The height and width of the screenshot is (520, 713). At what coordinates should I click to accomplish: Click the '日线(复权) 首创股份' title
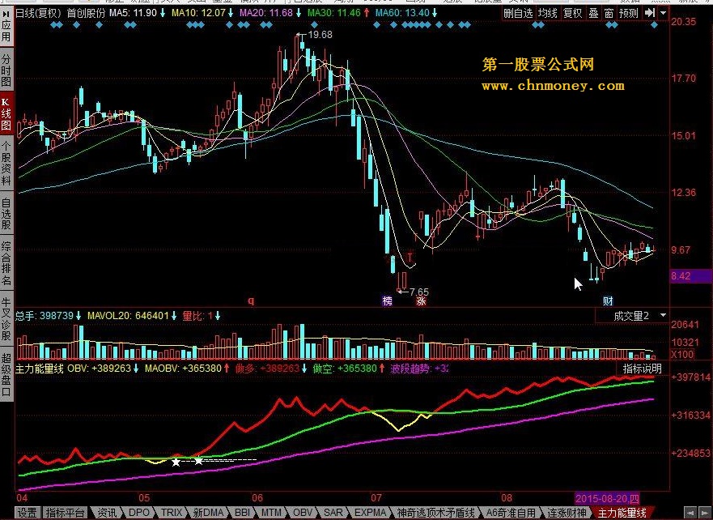[60, 13]
